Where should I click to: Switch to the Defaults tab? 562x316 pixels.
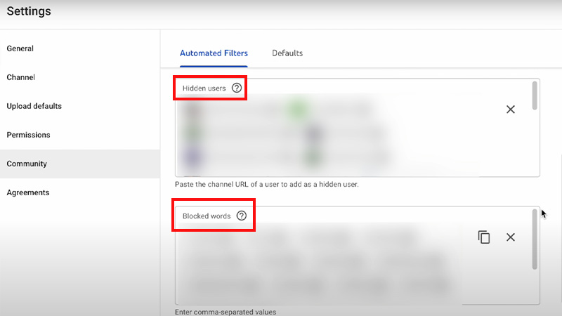click(x=287, y=53)
